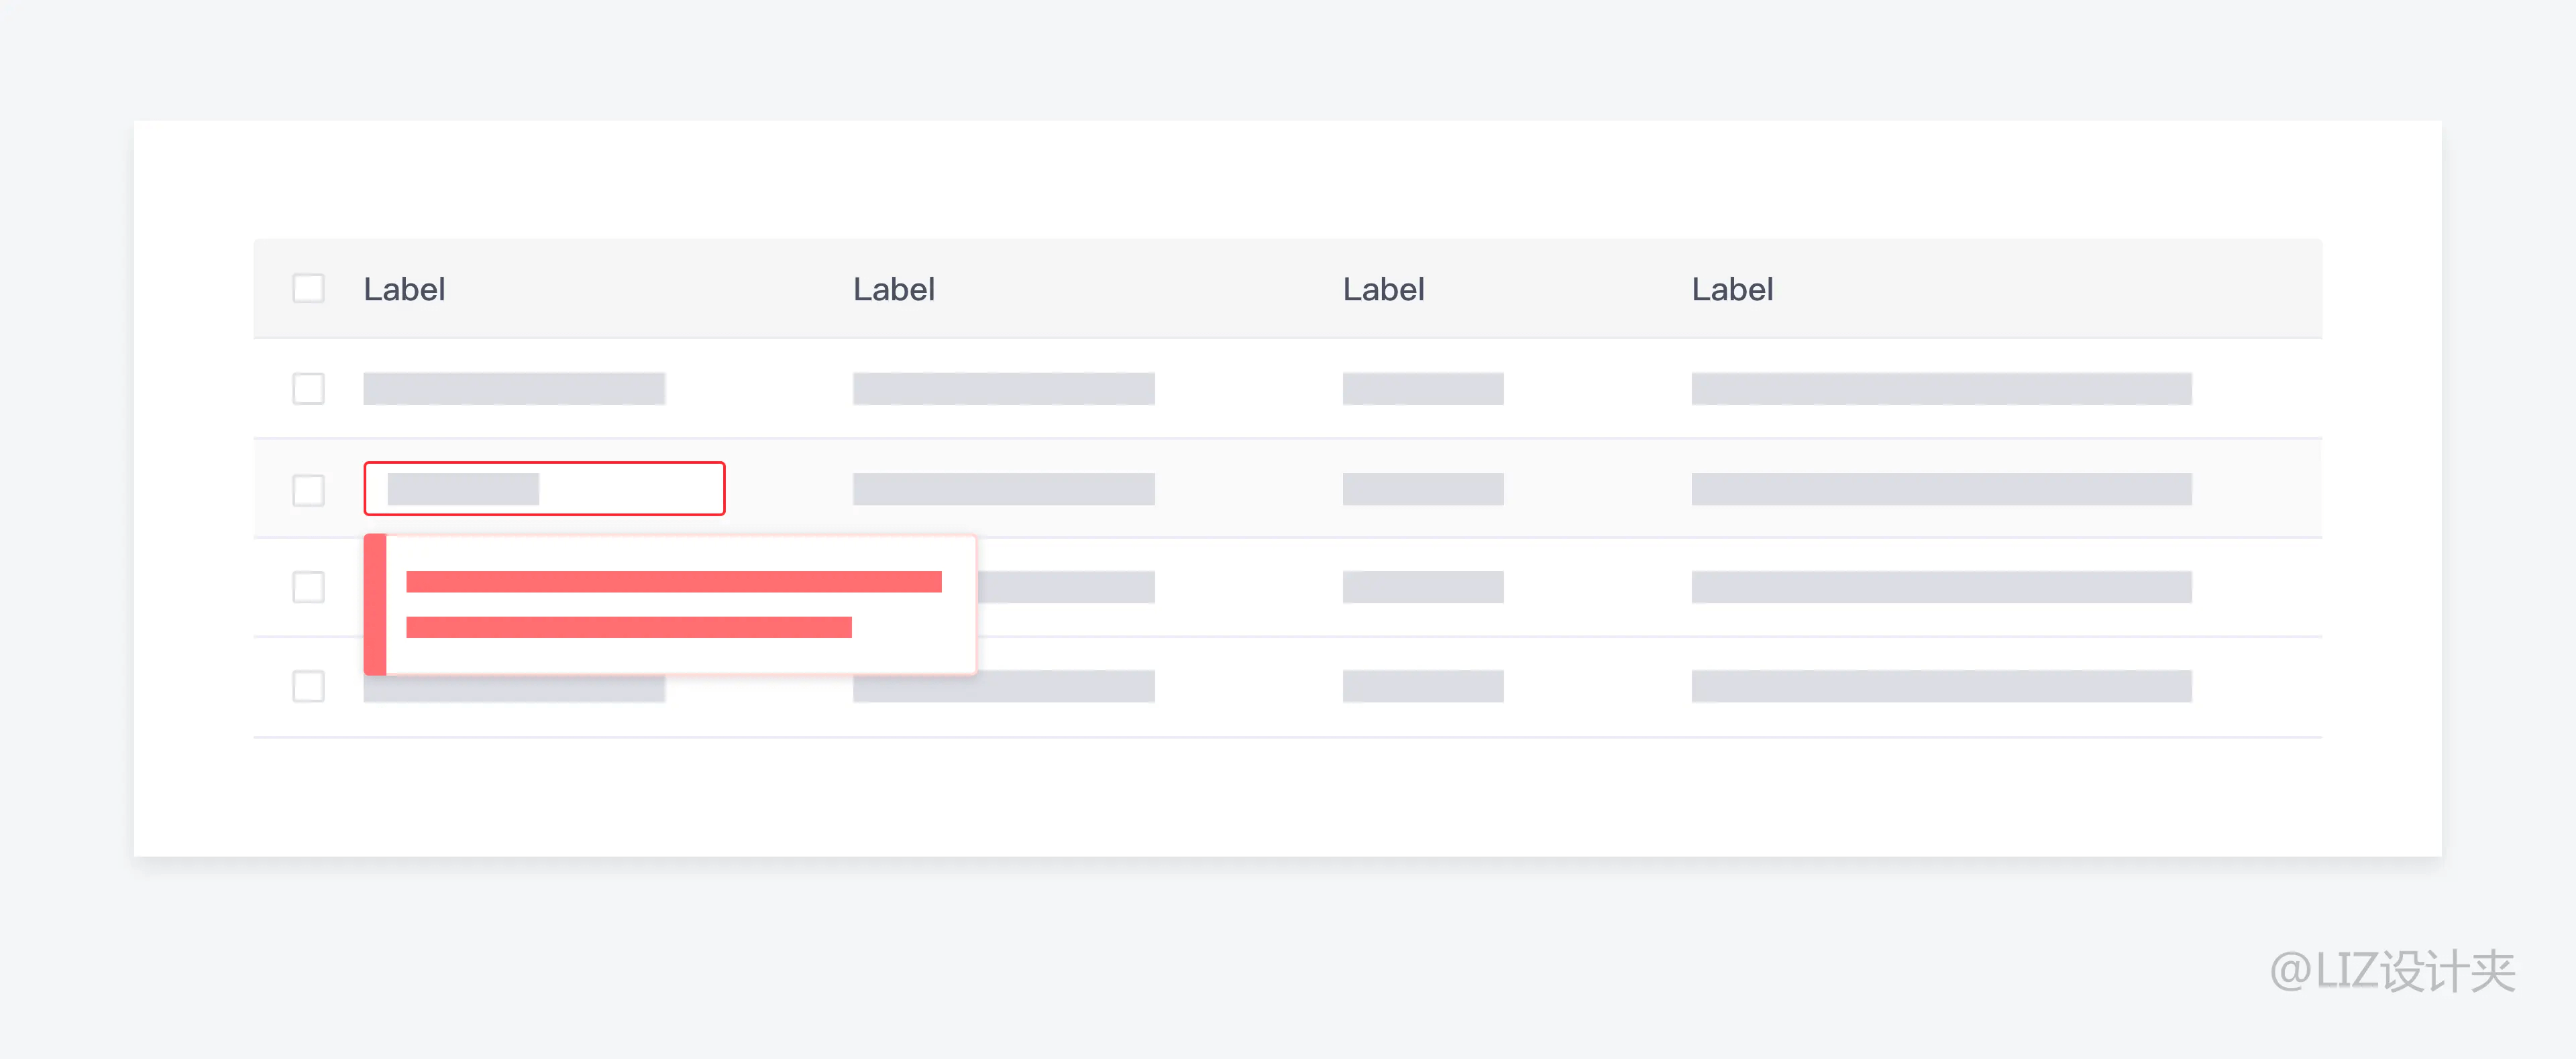Tick the checkbox beside the red-outlined input
This screenshot has width=2576, height=1059.
click(308, 489)
